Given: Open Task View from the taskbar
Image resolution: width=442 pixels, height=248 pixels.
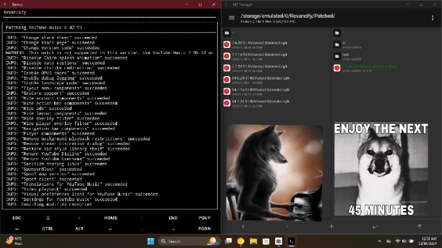Looking at the screenshot, I should coord(228,241).
